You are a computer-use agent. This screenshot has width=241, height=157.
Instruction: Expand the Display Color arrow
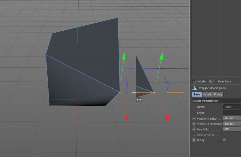coord(221,134)
